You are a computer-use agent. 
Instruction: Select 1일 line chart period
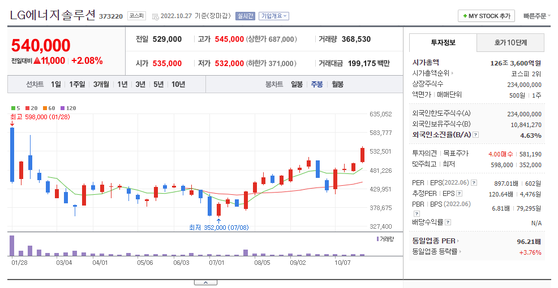point(56,84)
